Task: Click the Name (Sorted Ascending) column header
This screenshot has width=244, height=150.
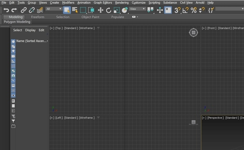Action: [31, 41]
